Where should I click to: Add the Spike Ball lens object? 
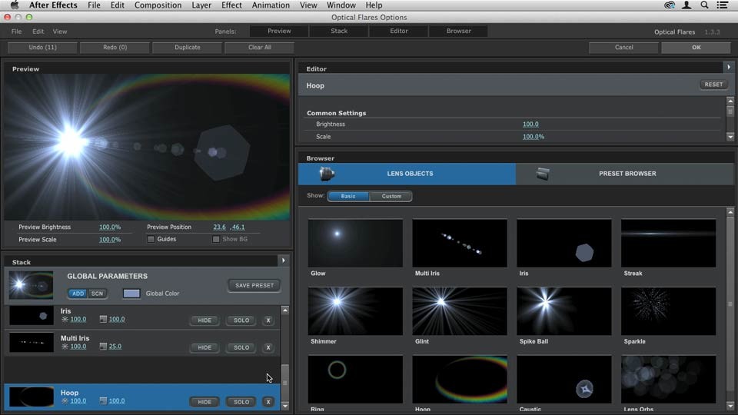coord(564,311)
